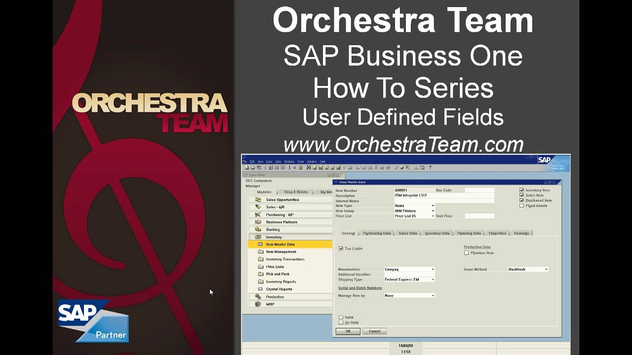The height and width of the screenshot is (355, 632).
Task: Switch to the Planning Data tab
Action: click(469, 233)
